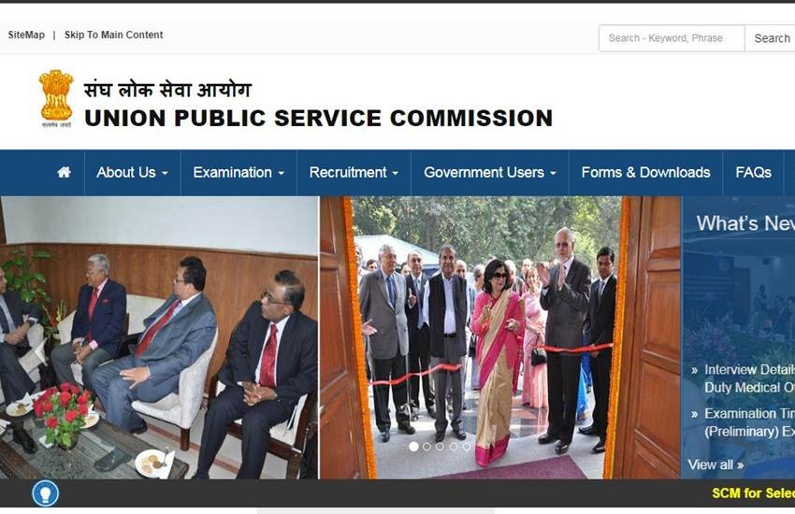
Task: Jump to the fourth carousel slide dot
Action: tap(454, 446)
